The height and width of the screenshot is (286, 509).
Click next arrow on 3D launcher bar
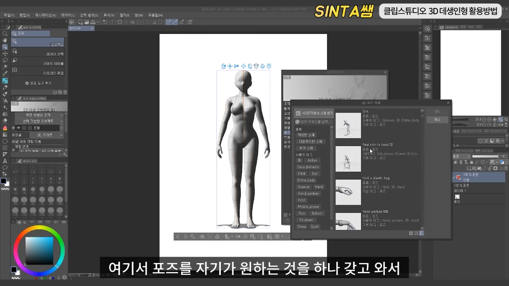186,237
